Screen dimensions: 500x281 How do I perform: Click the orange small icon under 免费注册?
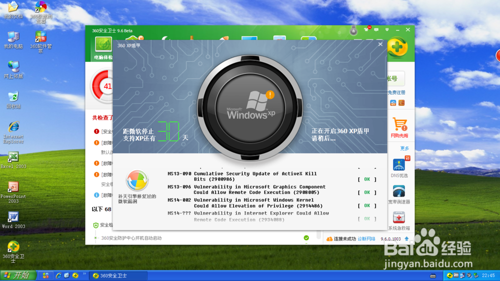click(x=401, y=102)
